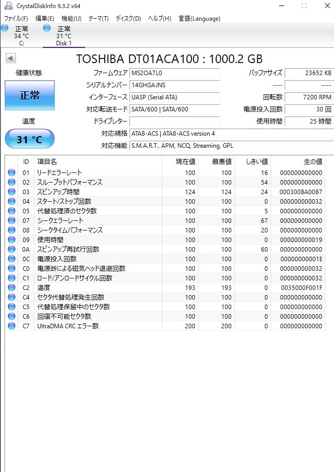334x472 pixels.
Task: Click the interface field UASP (Serial ATA)
Action: pos(174,97)
